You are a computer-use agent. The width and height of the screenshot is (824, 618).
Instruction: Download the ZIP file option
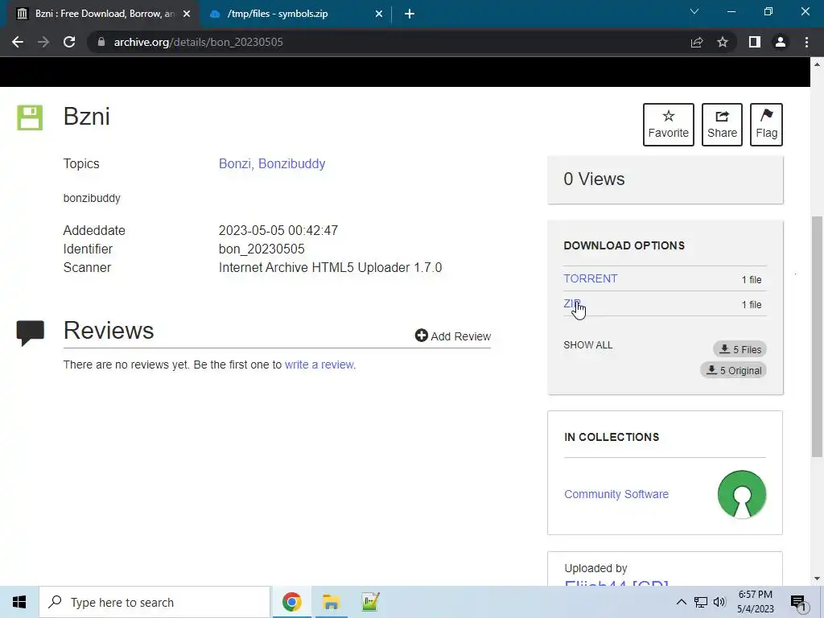572,303
